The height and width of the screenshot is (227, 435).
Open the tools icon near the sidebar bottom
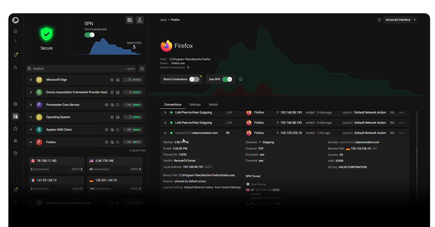pyautogui.click(x=15, y=189)
